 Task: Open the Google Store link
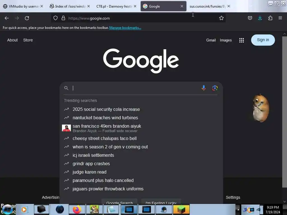click(28, 40)
